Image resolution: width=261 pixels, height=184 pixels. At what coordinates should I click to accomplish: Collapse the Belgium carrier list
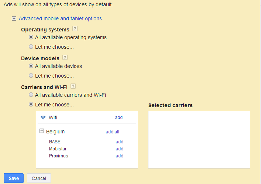click(x=42, y=132)
